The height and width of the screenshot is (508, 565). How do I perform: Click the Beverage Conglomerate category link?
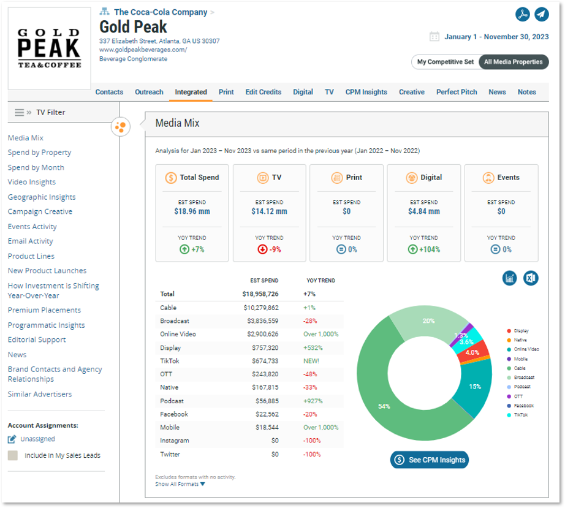[134, 59]
